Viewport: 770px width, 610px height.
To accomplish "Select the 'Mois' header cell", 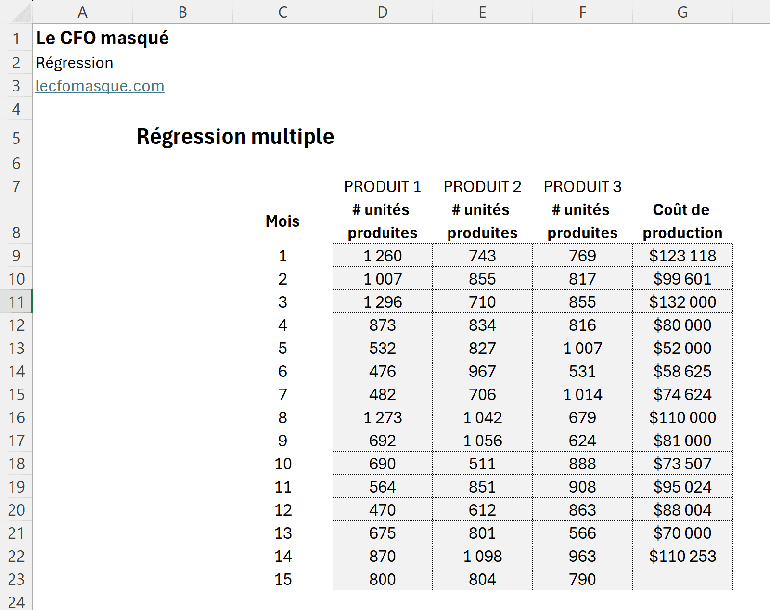I will [282, 221].
